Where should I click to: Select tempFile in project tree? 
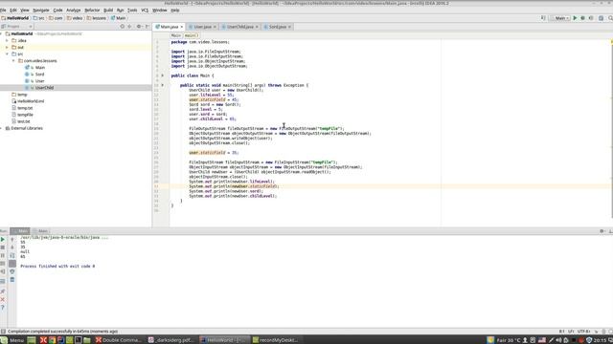25,115
